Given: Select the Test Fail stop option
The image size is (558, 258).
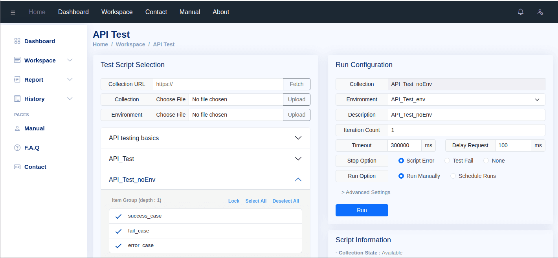Looking at the screenshot, I should pos(447,161).
